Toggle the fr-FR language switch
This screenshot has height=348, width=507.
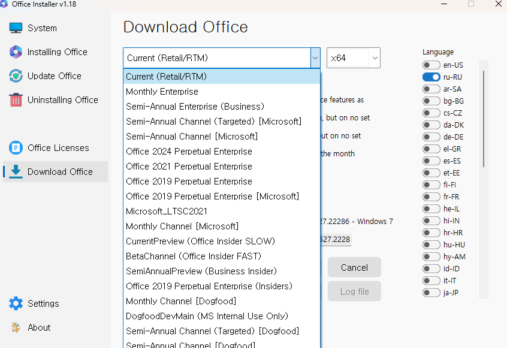[x=431, y=196]
